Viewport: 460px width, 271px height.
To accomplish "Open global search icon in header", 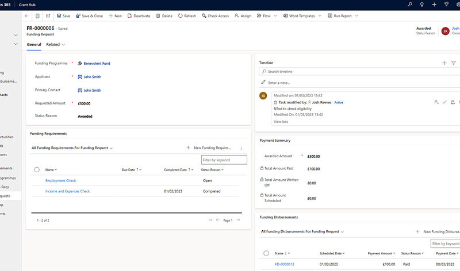I will 410,5.
